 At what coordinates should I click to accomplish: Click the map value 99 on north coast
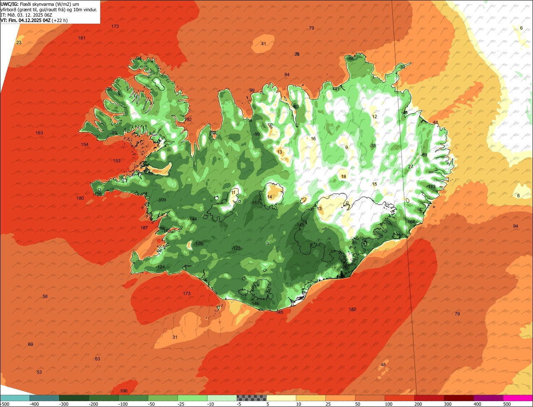(x=252, y=91)
